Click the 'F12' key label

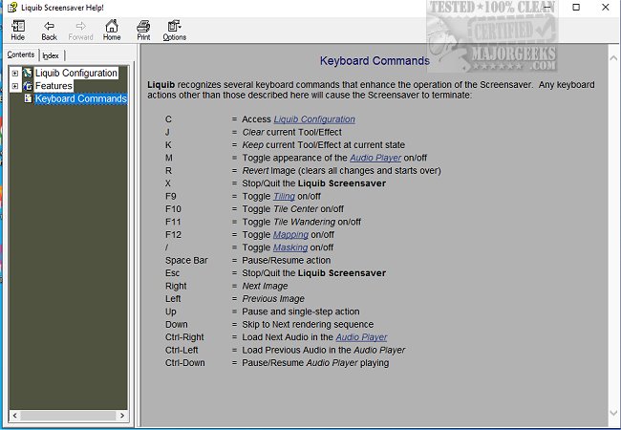(173, 234)
